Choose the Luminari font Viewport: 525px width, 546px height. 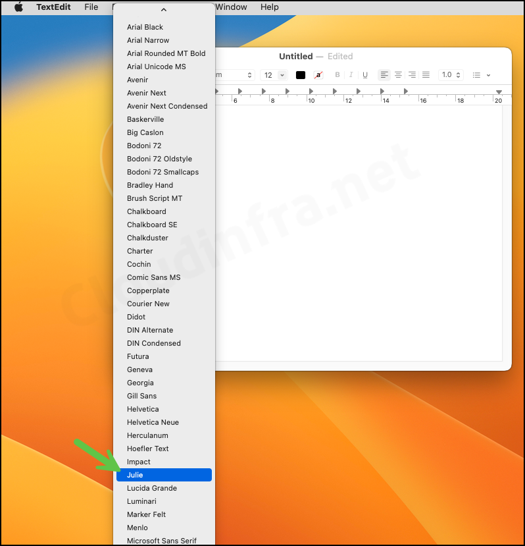tap(164, 501)
